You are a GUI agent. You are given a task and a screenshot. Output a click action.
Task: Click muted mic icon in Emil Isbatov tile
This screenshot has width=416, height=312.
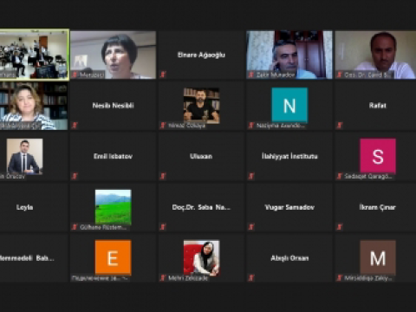pos(75,176)
